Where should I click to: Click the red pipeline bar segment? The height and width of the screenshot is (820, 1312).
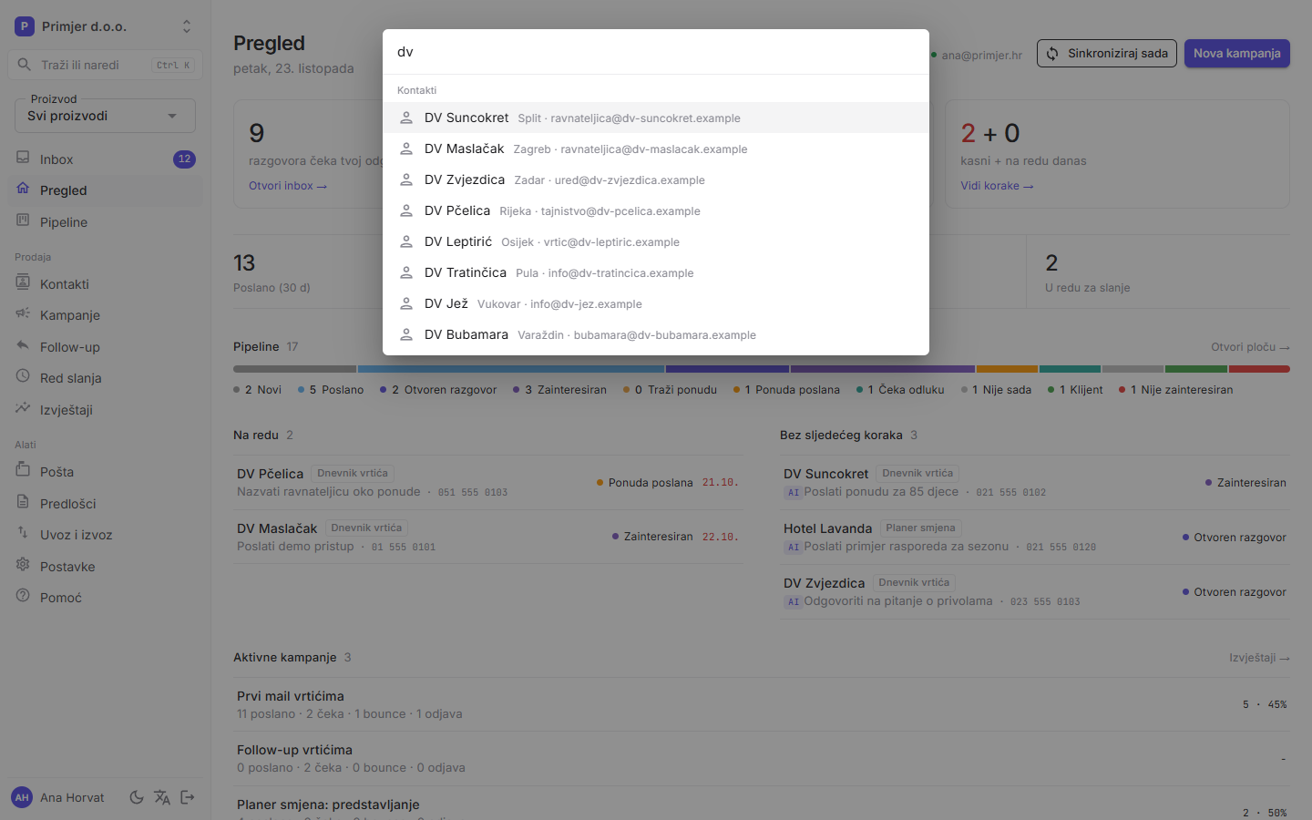click(x=1259, y=369)
